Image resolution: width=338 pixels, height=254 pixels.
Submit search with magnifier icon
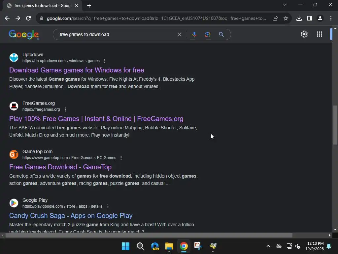coord(221,34)
